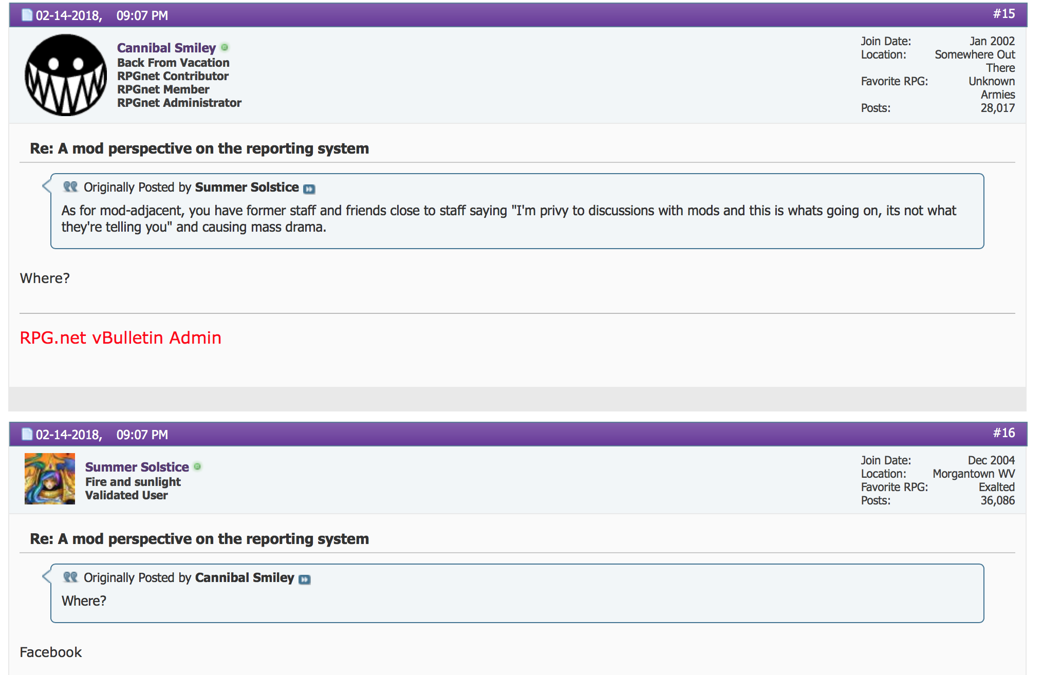Click quoted author name Summer Solstice in post #15

pos(247,187)
